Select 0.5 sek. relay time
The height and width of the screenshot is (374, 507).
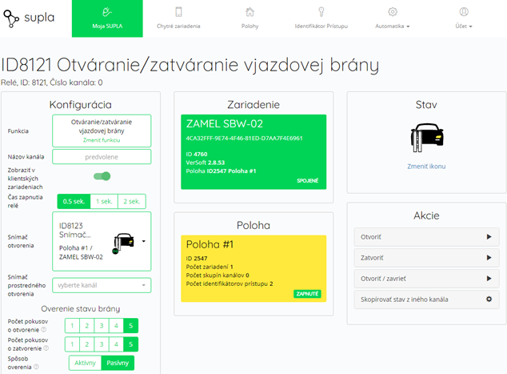(74, 201)
